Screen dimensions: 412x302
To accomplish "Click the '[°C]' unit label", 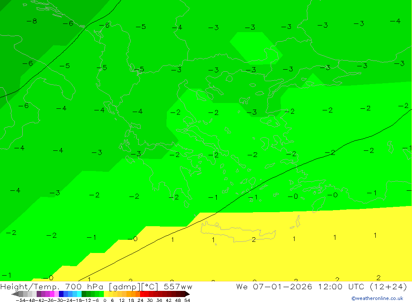I will point(150,287).
